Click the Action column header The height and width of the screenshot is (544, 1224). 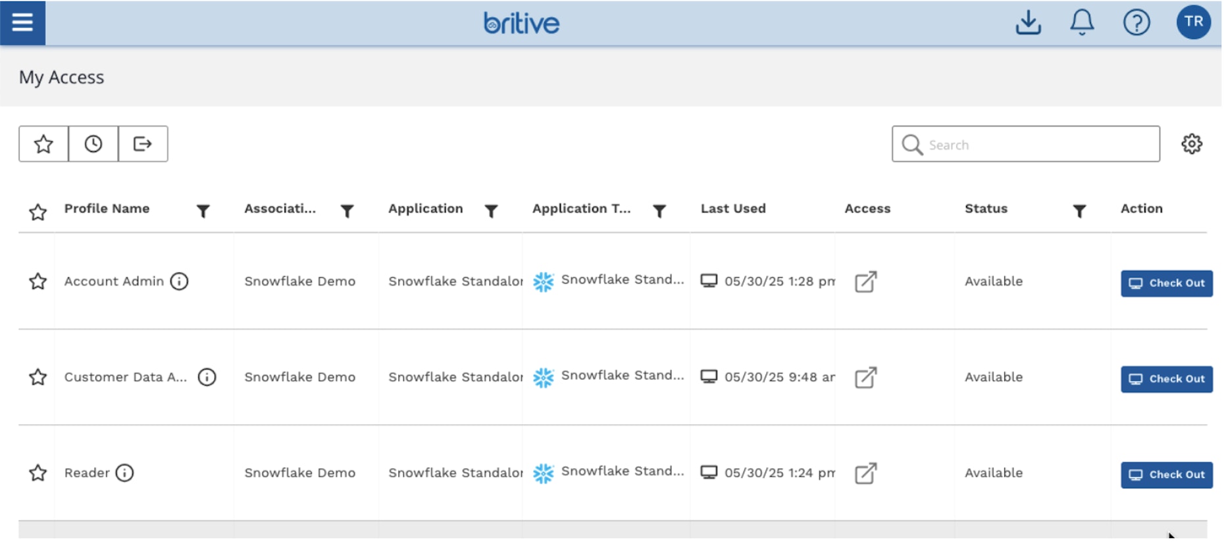click(x=1142, y=209)
